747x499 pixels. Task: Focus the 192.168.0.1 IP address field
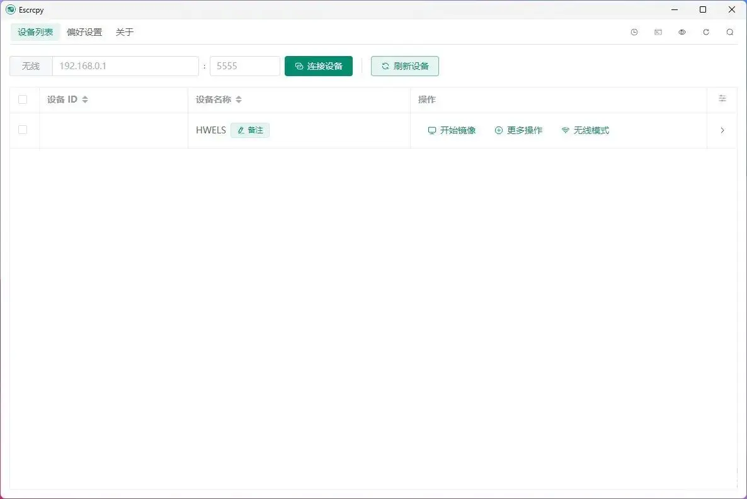[125, 66]
